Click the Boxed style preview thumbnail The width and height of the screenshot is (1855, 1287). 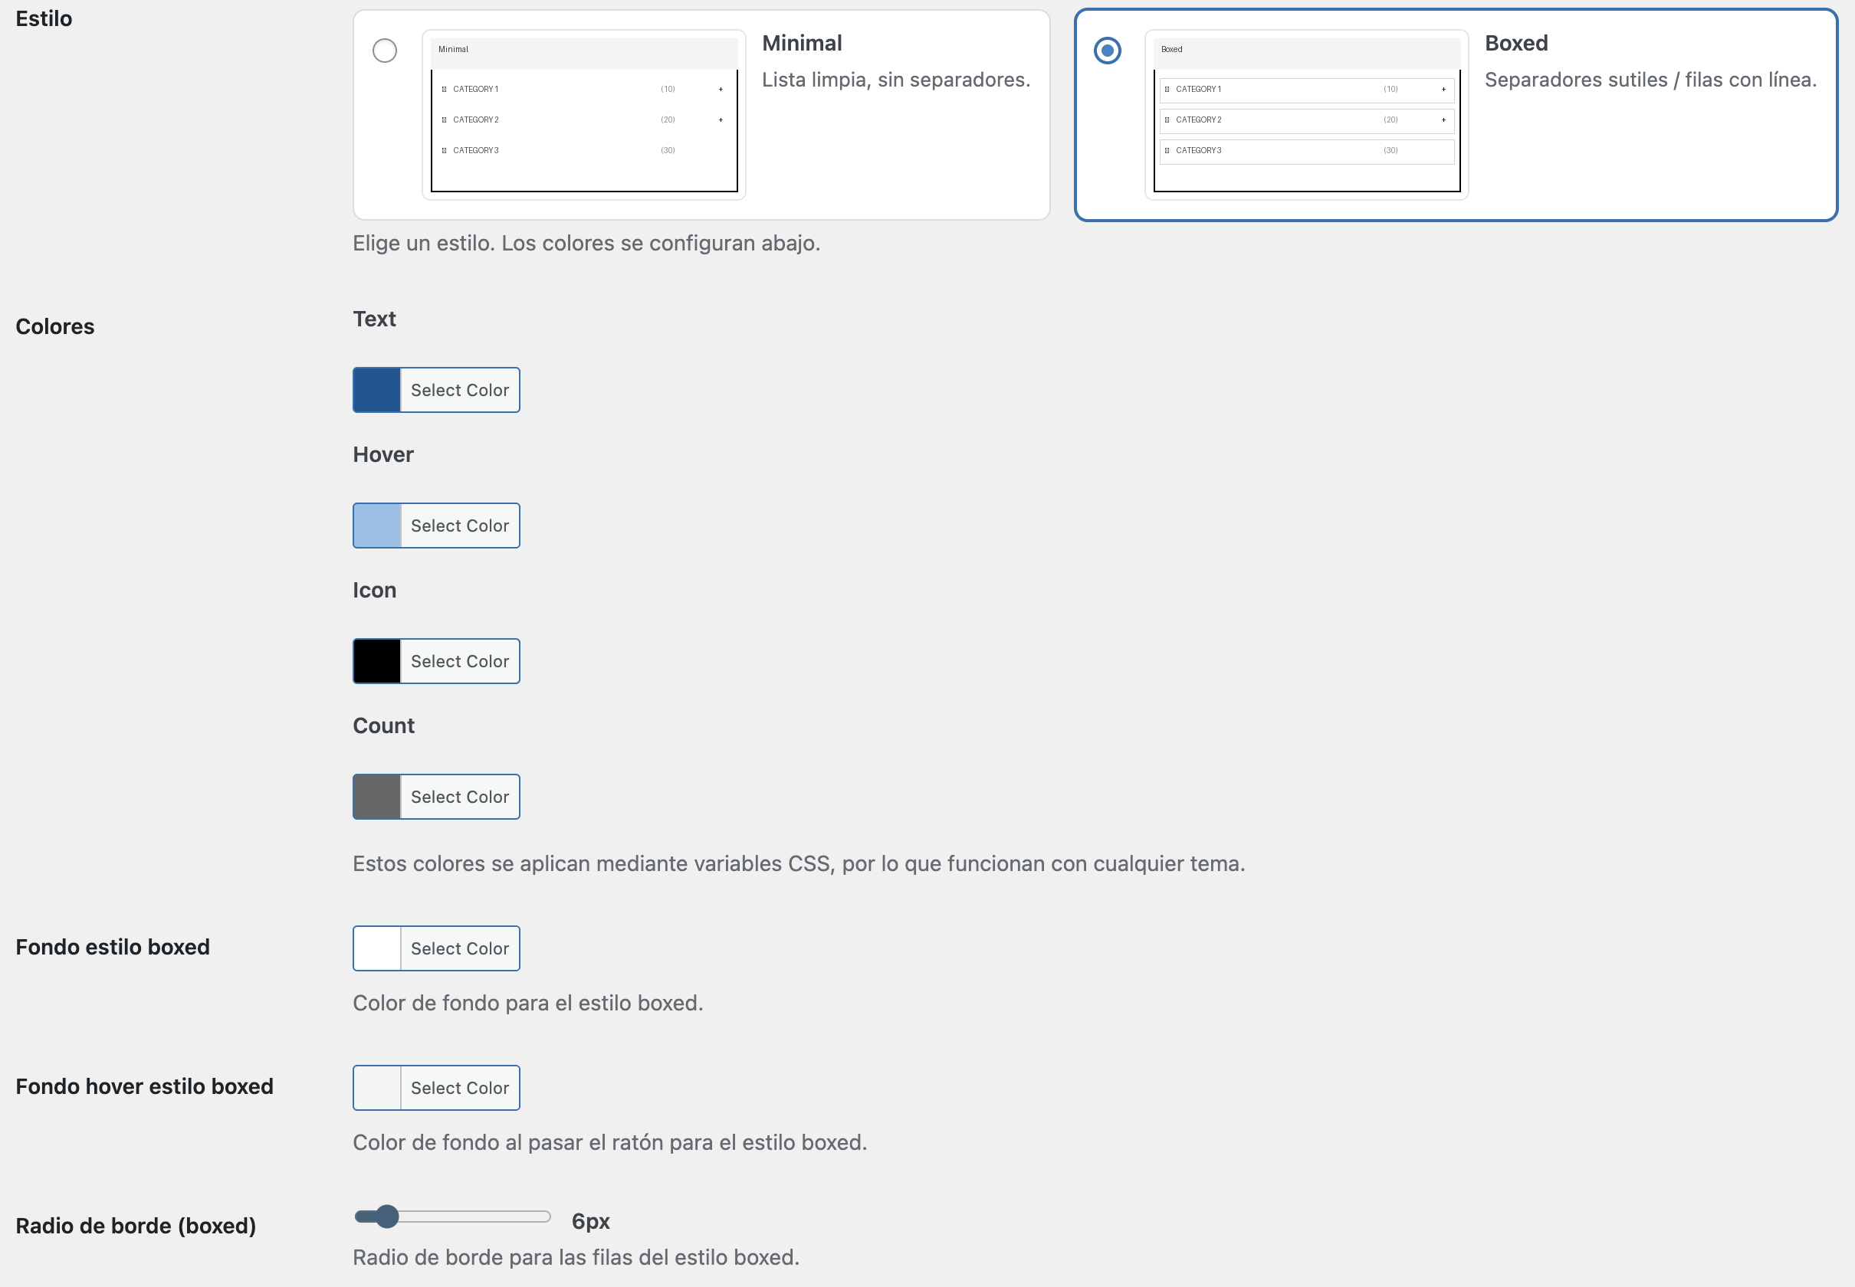1305,114
